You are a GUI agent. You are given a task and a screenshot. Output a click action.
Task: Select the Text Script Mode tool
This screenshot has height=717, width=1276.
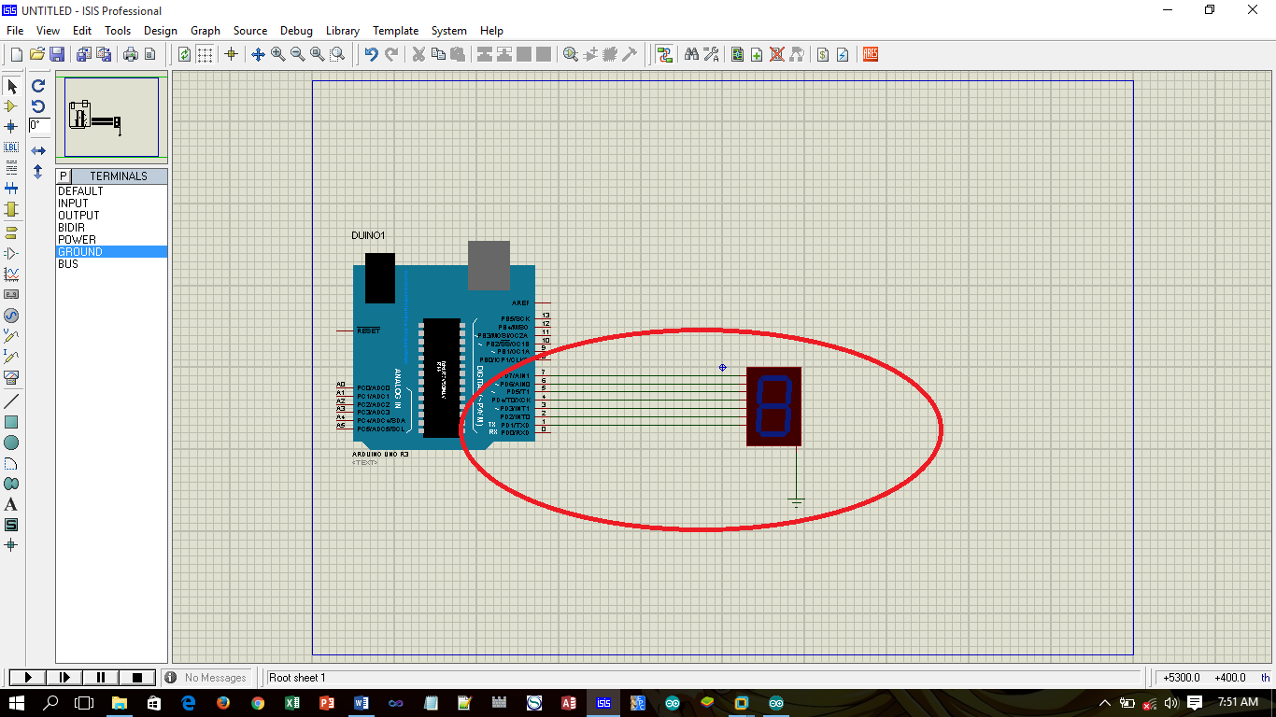coord(11,167)
